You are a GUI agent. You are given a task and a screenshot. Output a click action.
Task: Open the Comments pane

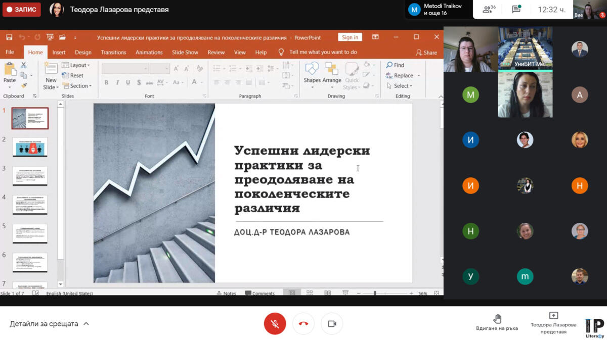(x=259, y=293)
